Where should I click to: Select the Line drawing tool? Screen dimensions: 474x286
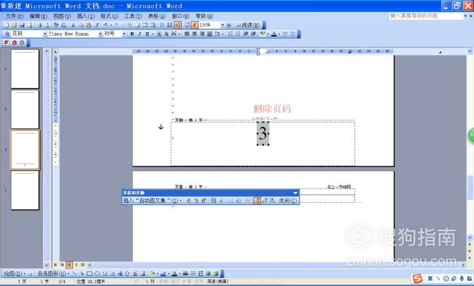[x=74, y=274]
